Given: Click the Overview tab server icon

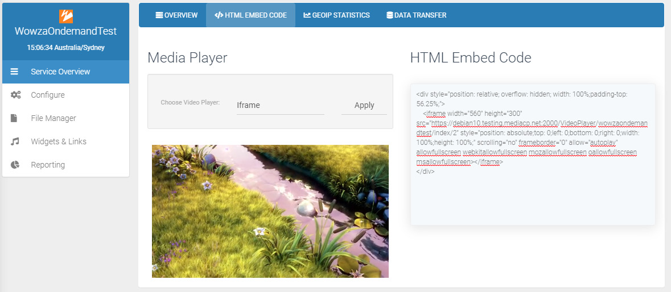Looking at the screenshot, I should point(159,15).
